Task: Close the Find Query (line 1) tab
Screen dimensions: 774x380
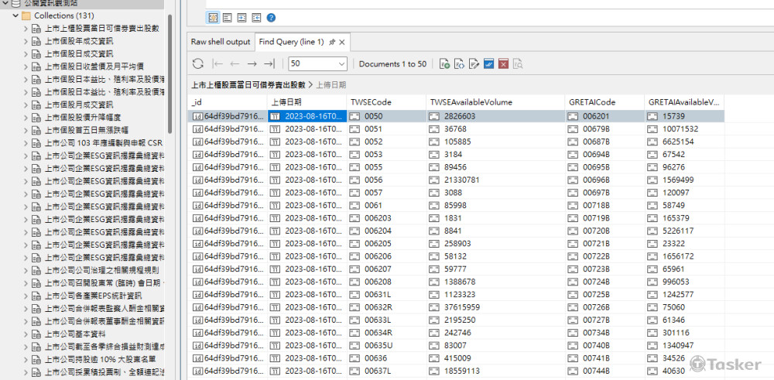Action: pyautogui.click(x=342, y=42)
